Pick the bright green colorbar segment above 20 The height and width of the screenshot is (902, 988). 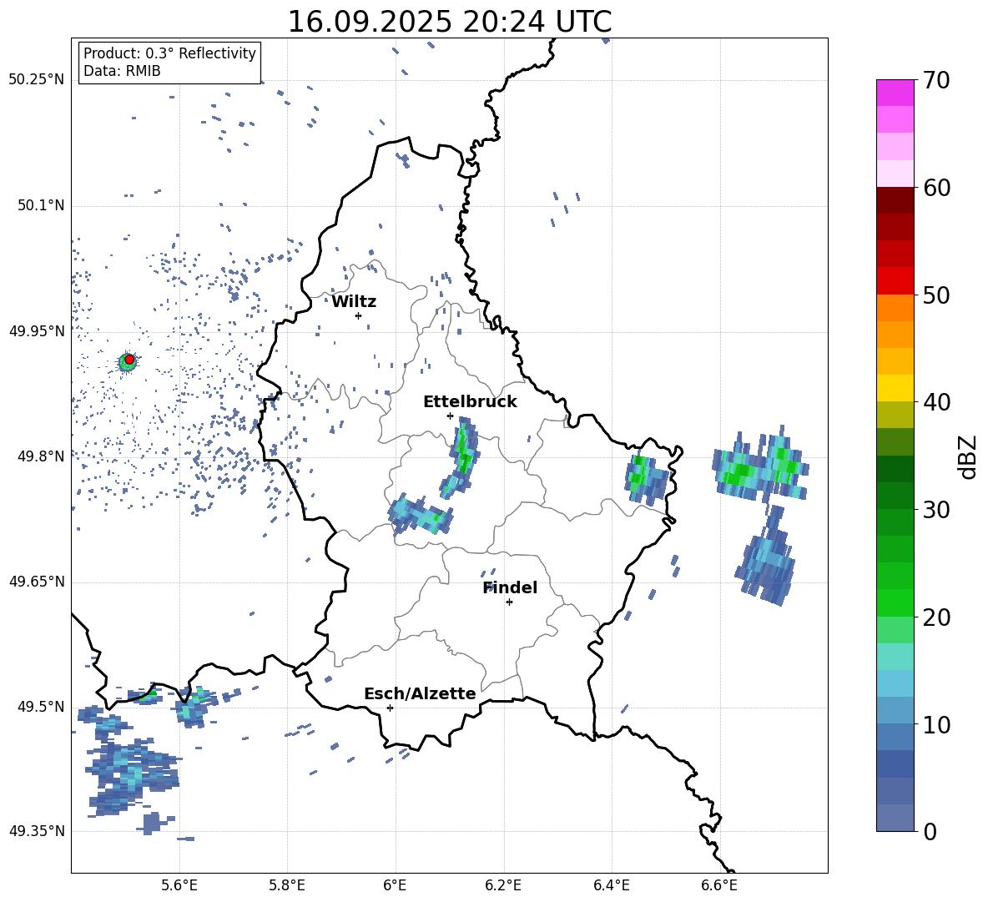pos(895,602)
